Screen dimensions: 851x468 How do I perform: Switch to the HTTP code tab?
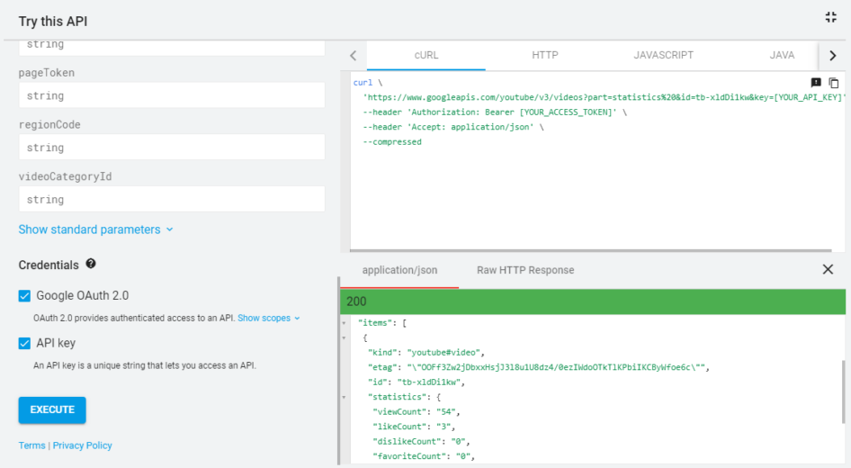pos(544,55)
